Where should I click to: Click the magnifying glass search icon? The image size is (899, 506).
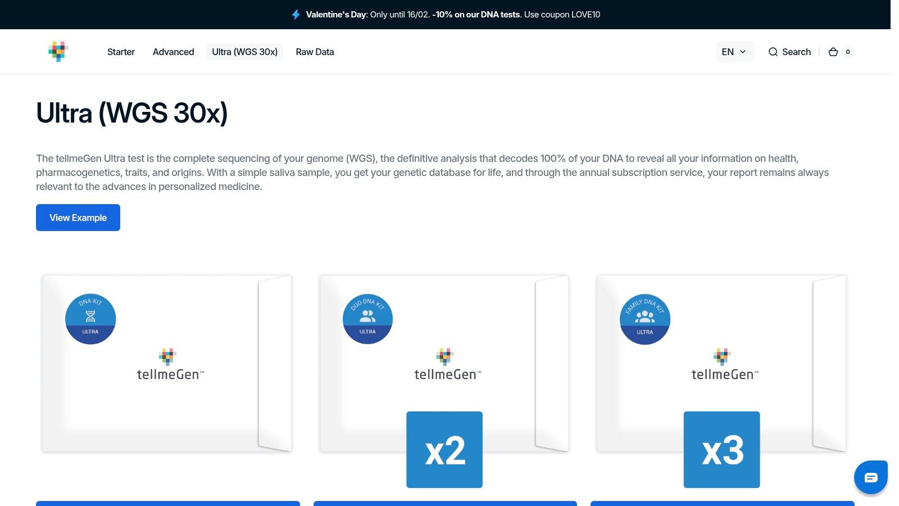(x=773, y=52)
